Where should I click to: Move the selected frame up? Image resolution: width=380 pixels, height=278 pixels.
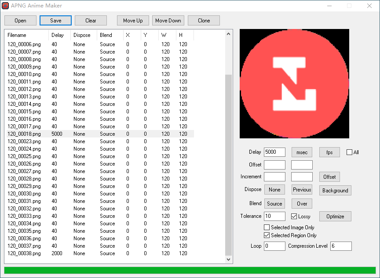coord(133,21)
